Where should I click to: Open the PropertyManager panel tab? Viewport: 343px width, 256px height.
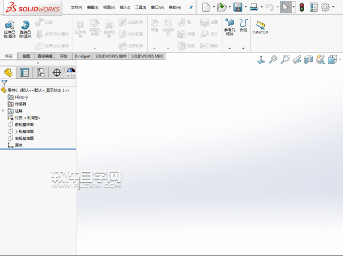pyautogui.click(x=24, y=73)
